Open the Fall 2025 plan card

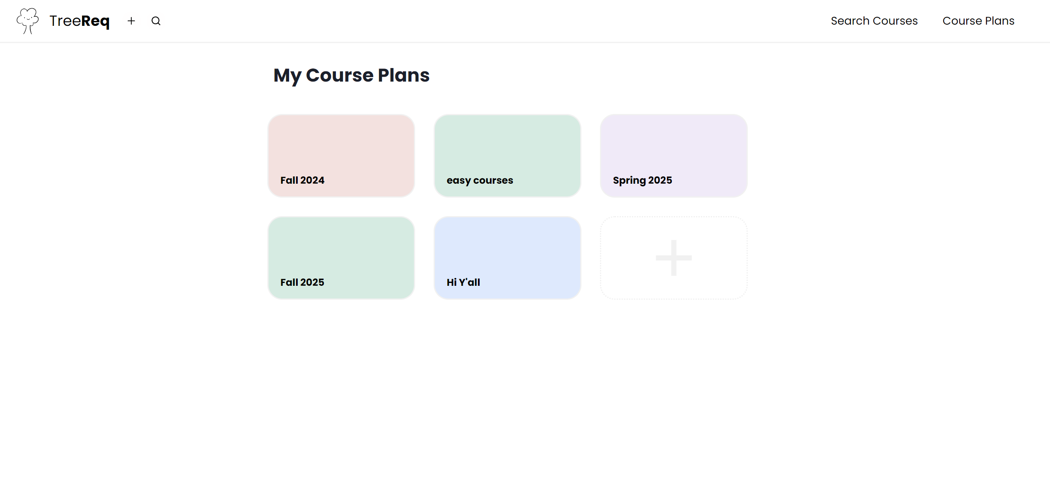click(x=341, y=258)
